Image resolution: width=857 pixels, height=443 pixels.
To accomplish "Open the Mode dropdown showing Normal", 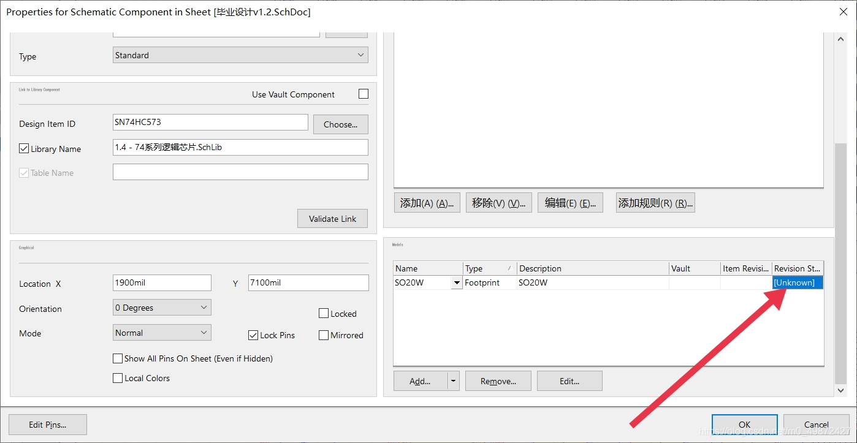I will 162,333.
